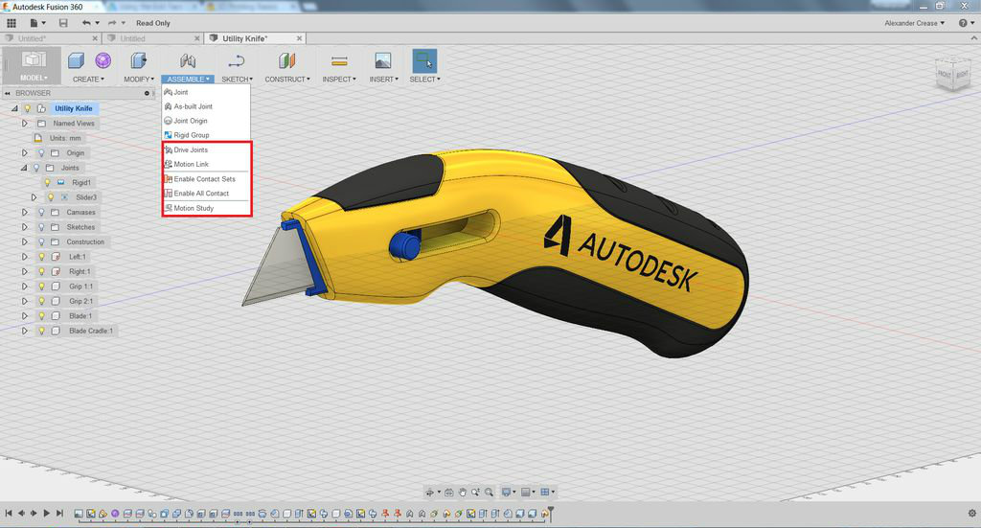This screenshot has height=528, width=981.
Task: Click the Select tool icon
Action: [x=424, y=60]
